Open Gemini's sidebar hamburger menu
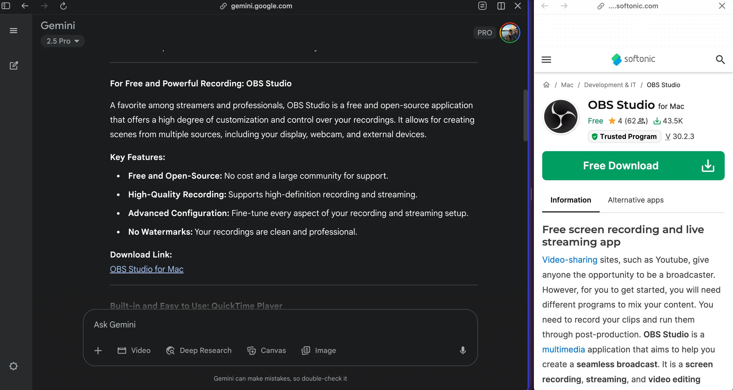The image size is (733, 390). pos(13,30)
